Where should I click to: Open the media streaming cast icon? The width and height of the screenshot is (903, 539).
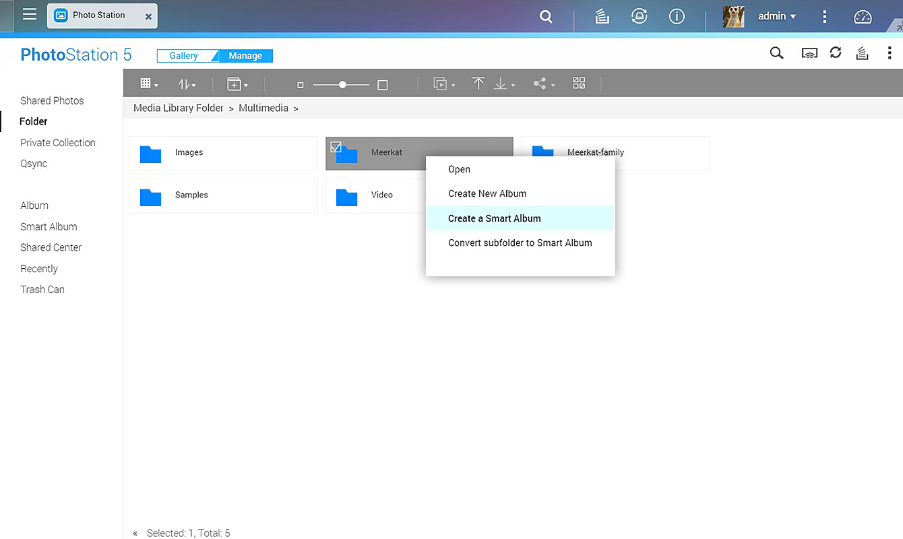[x=809, y=53]
